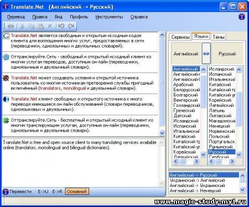This screenshot has width=249, height=207.
Task: Select the E->R profile button
Action: [x=58, y=192]
